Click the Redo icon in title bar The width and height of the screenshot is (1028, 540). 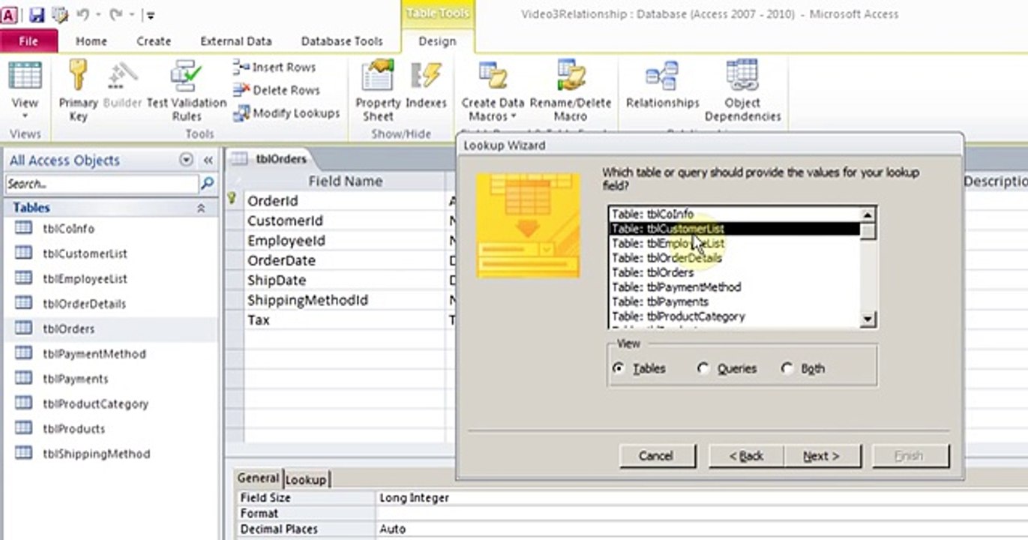[x=115, y=14]
